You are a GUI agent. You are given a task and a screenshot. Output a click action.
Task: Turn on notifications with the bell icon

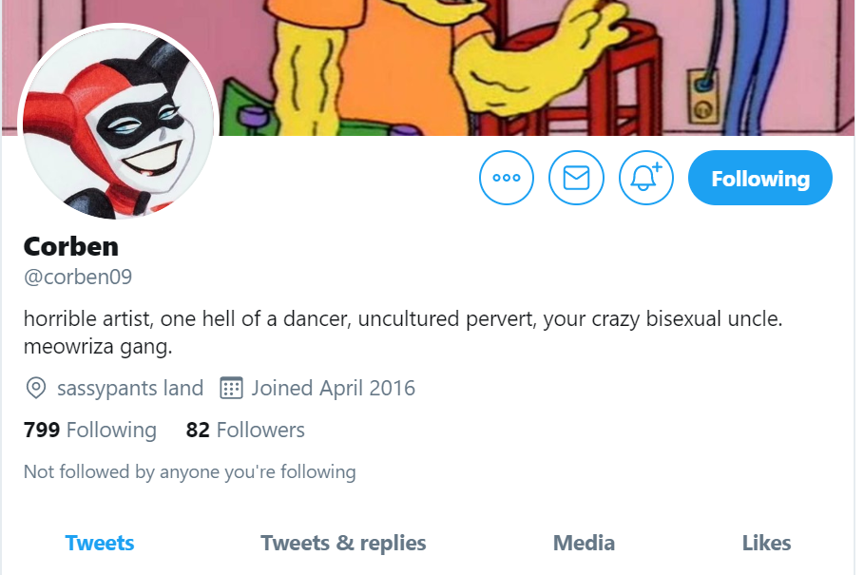645,178
